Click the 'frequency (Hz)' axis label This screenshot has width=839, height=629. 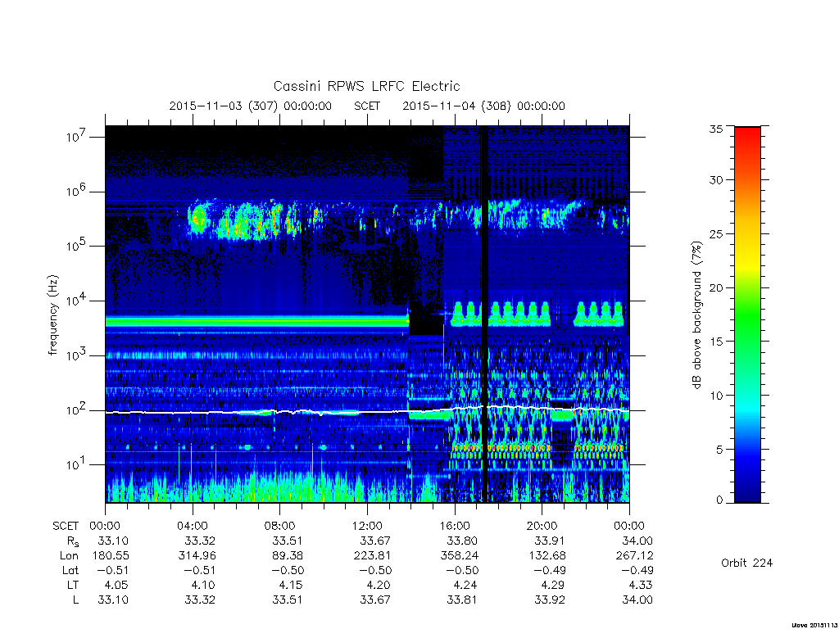[52, 315]
